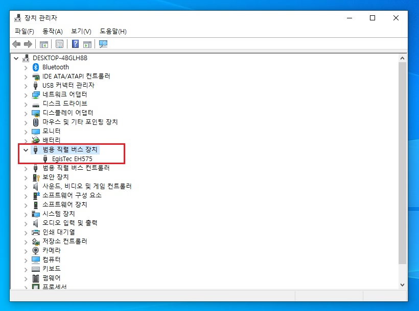Click the Bluetooth icon
The height and width of the screenshot is (311, 419).
pyautogui.click(x=36, y=67)
